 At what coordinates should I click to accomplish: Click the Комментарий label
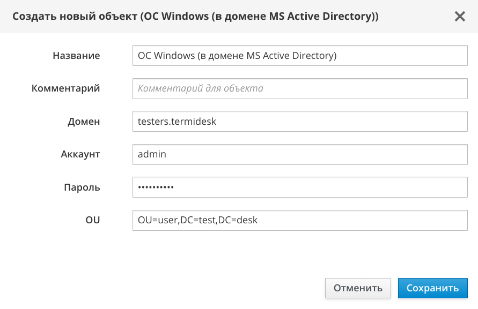click(x=66, y=88)
